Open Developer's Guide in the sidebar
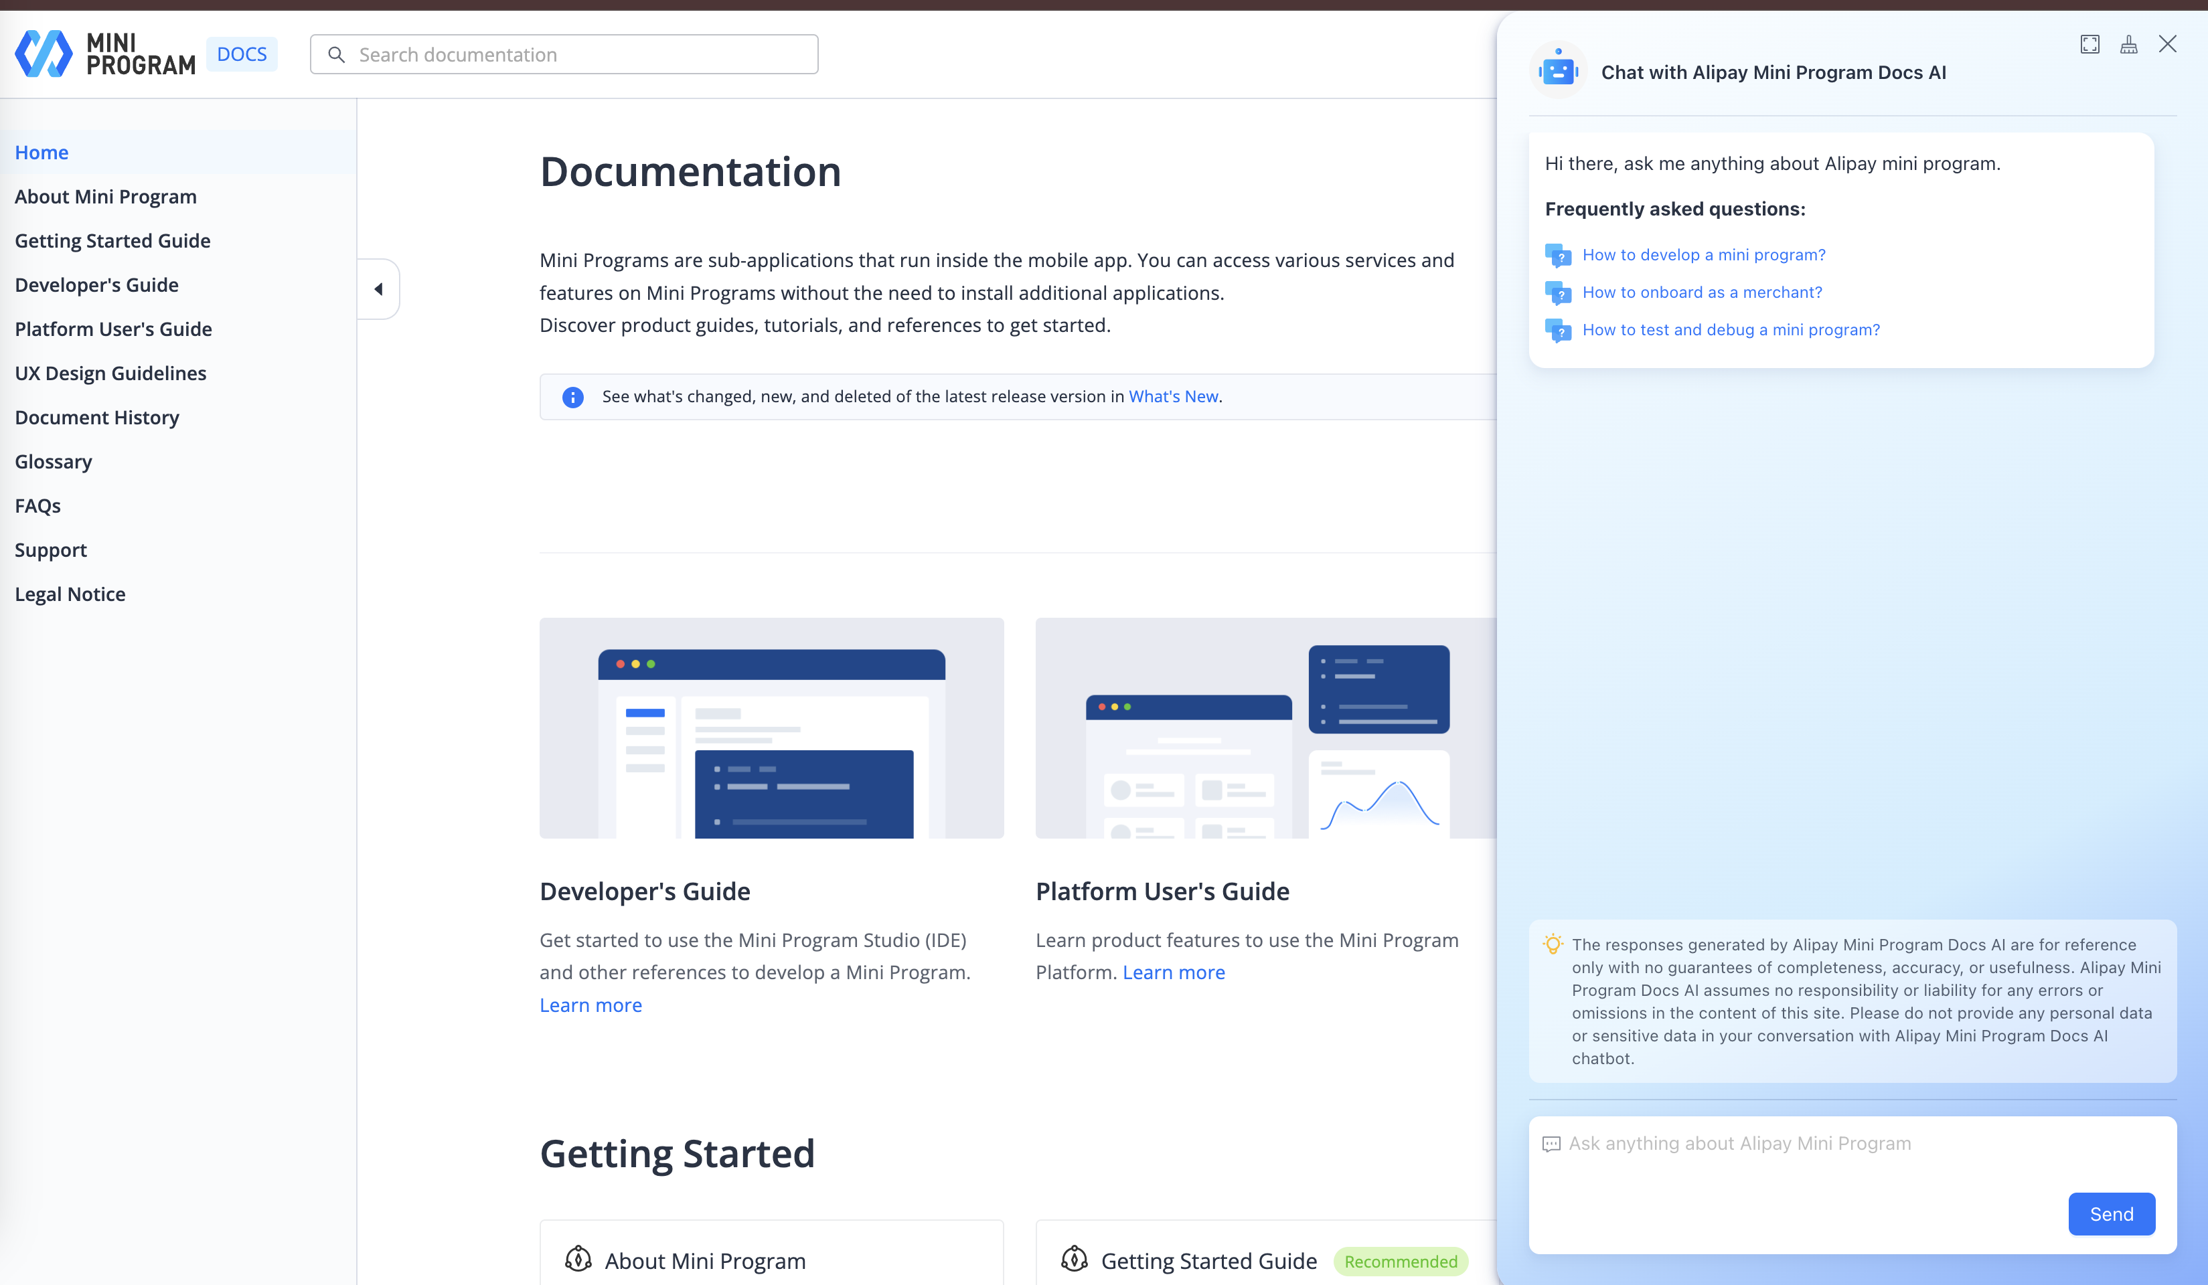Viewport: 2208px width, 1285px height. pyautogui.click(x=96, y=284)
